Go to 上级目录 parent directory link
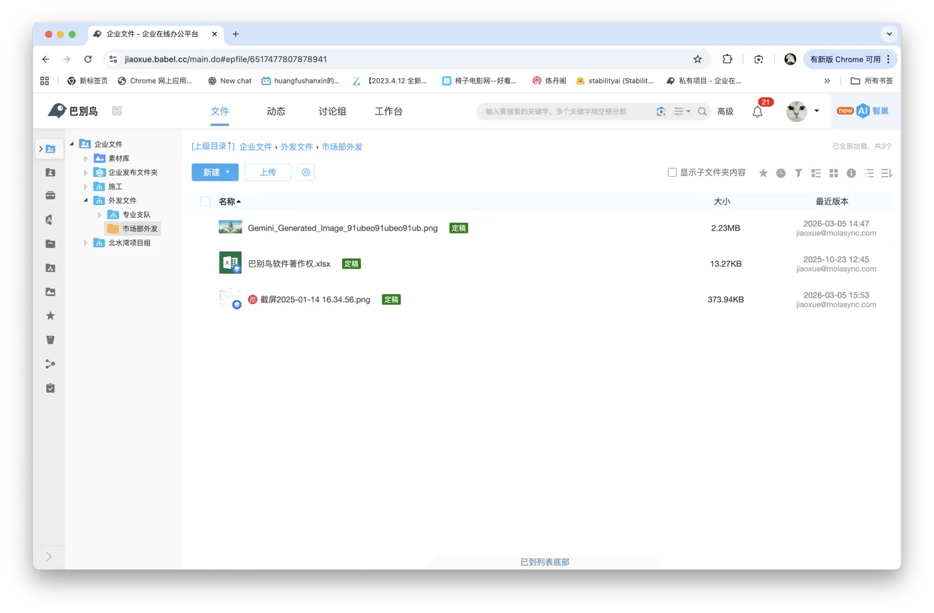The image size is (934, 613). 213,147
